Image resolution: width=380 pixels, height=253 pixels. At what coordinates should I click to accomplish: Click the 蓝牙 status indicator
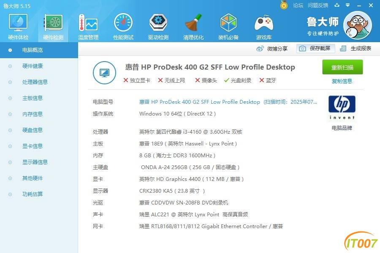tap(268, 81)
